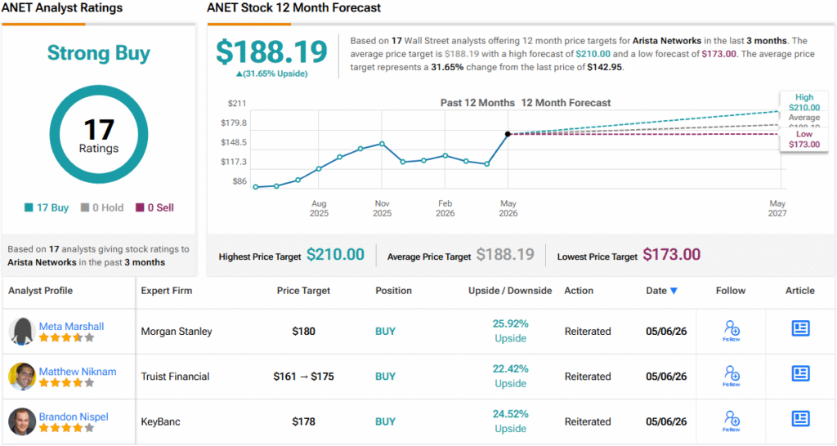Click the Price Target column header

click(x=303, y=291)
